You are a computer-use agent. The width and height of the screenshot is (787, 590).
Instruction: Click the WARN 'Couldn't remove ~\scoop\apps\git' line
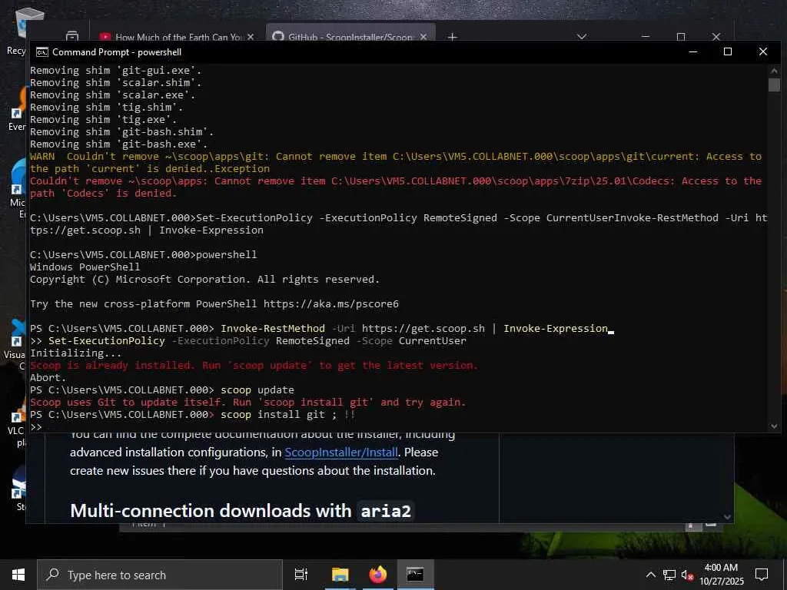click(396, 163)
